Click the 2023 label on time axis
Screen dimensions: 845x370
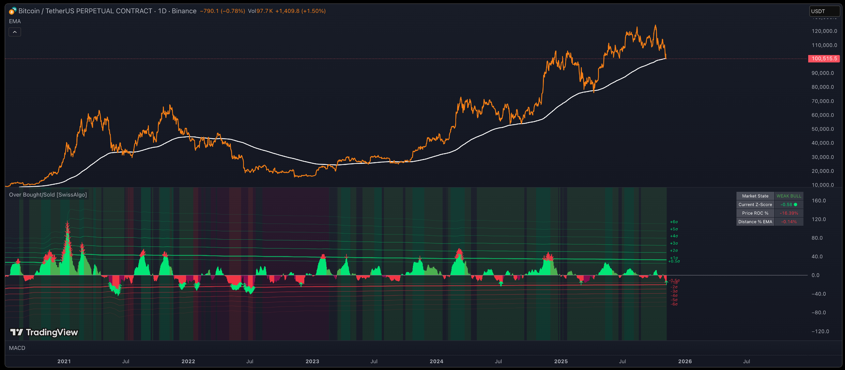[312, 361]
